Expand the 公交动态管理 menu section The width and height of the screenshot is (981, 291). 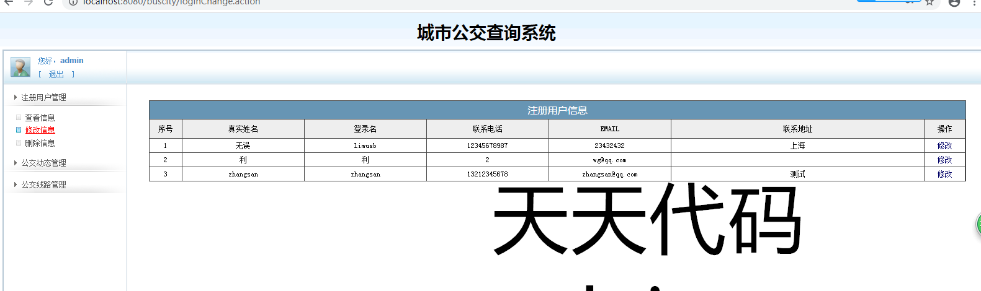tap(43, 163)
